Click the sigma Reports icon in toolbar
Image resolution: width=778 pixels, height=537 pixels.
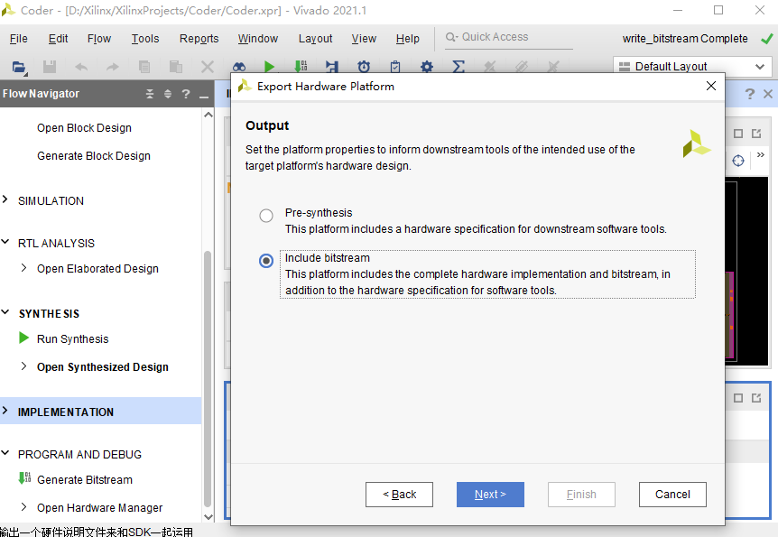458,67
